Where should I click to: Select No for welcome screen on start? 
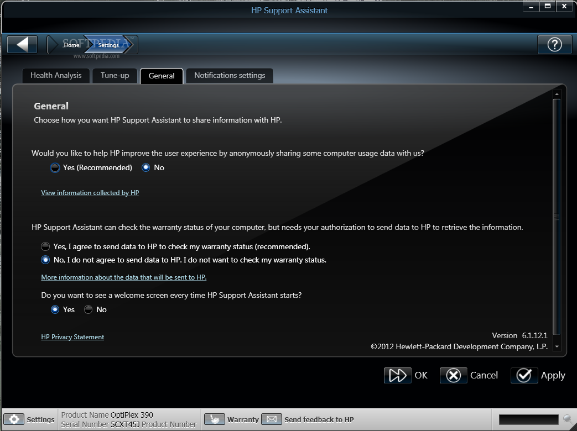coord(89,309)
